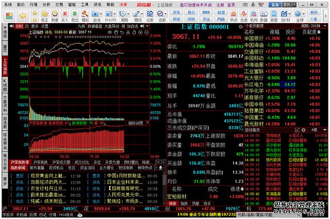The image size is (330, 219).
Task: Click the 注册 register link
Action: tap(220, 5)
